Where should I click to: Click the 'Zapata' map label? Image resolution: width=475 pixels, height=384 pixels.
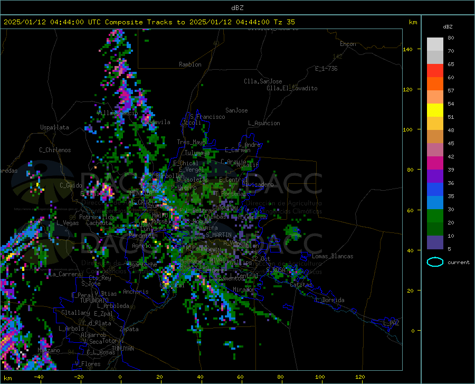pyautogui.click(x=129, y=329)
